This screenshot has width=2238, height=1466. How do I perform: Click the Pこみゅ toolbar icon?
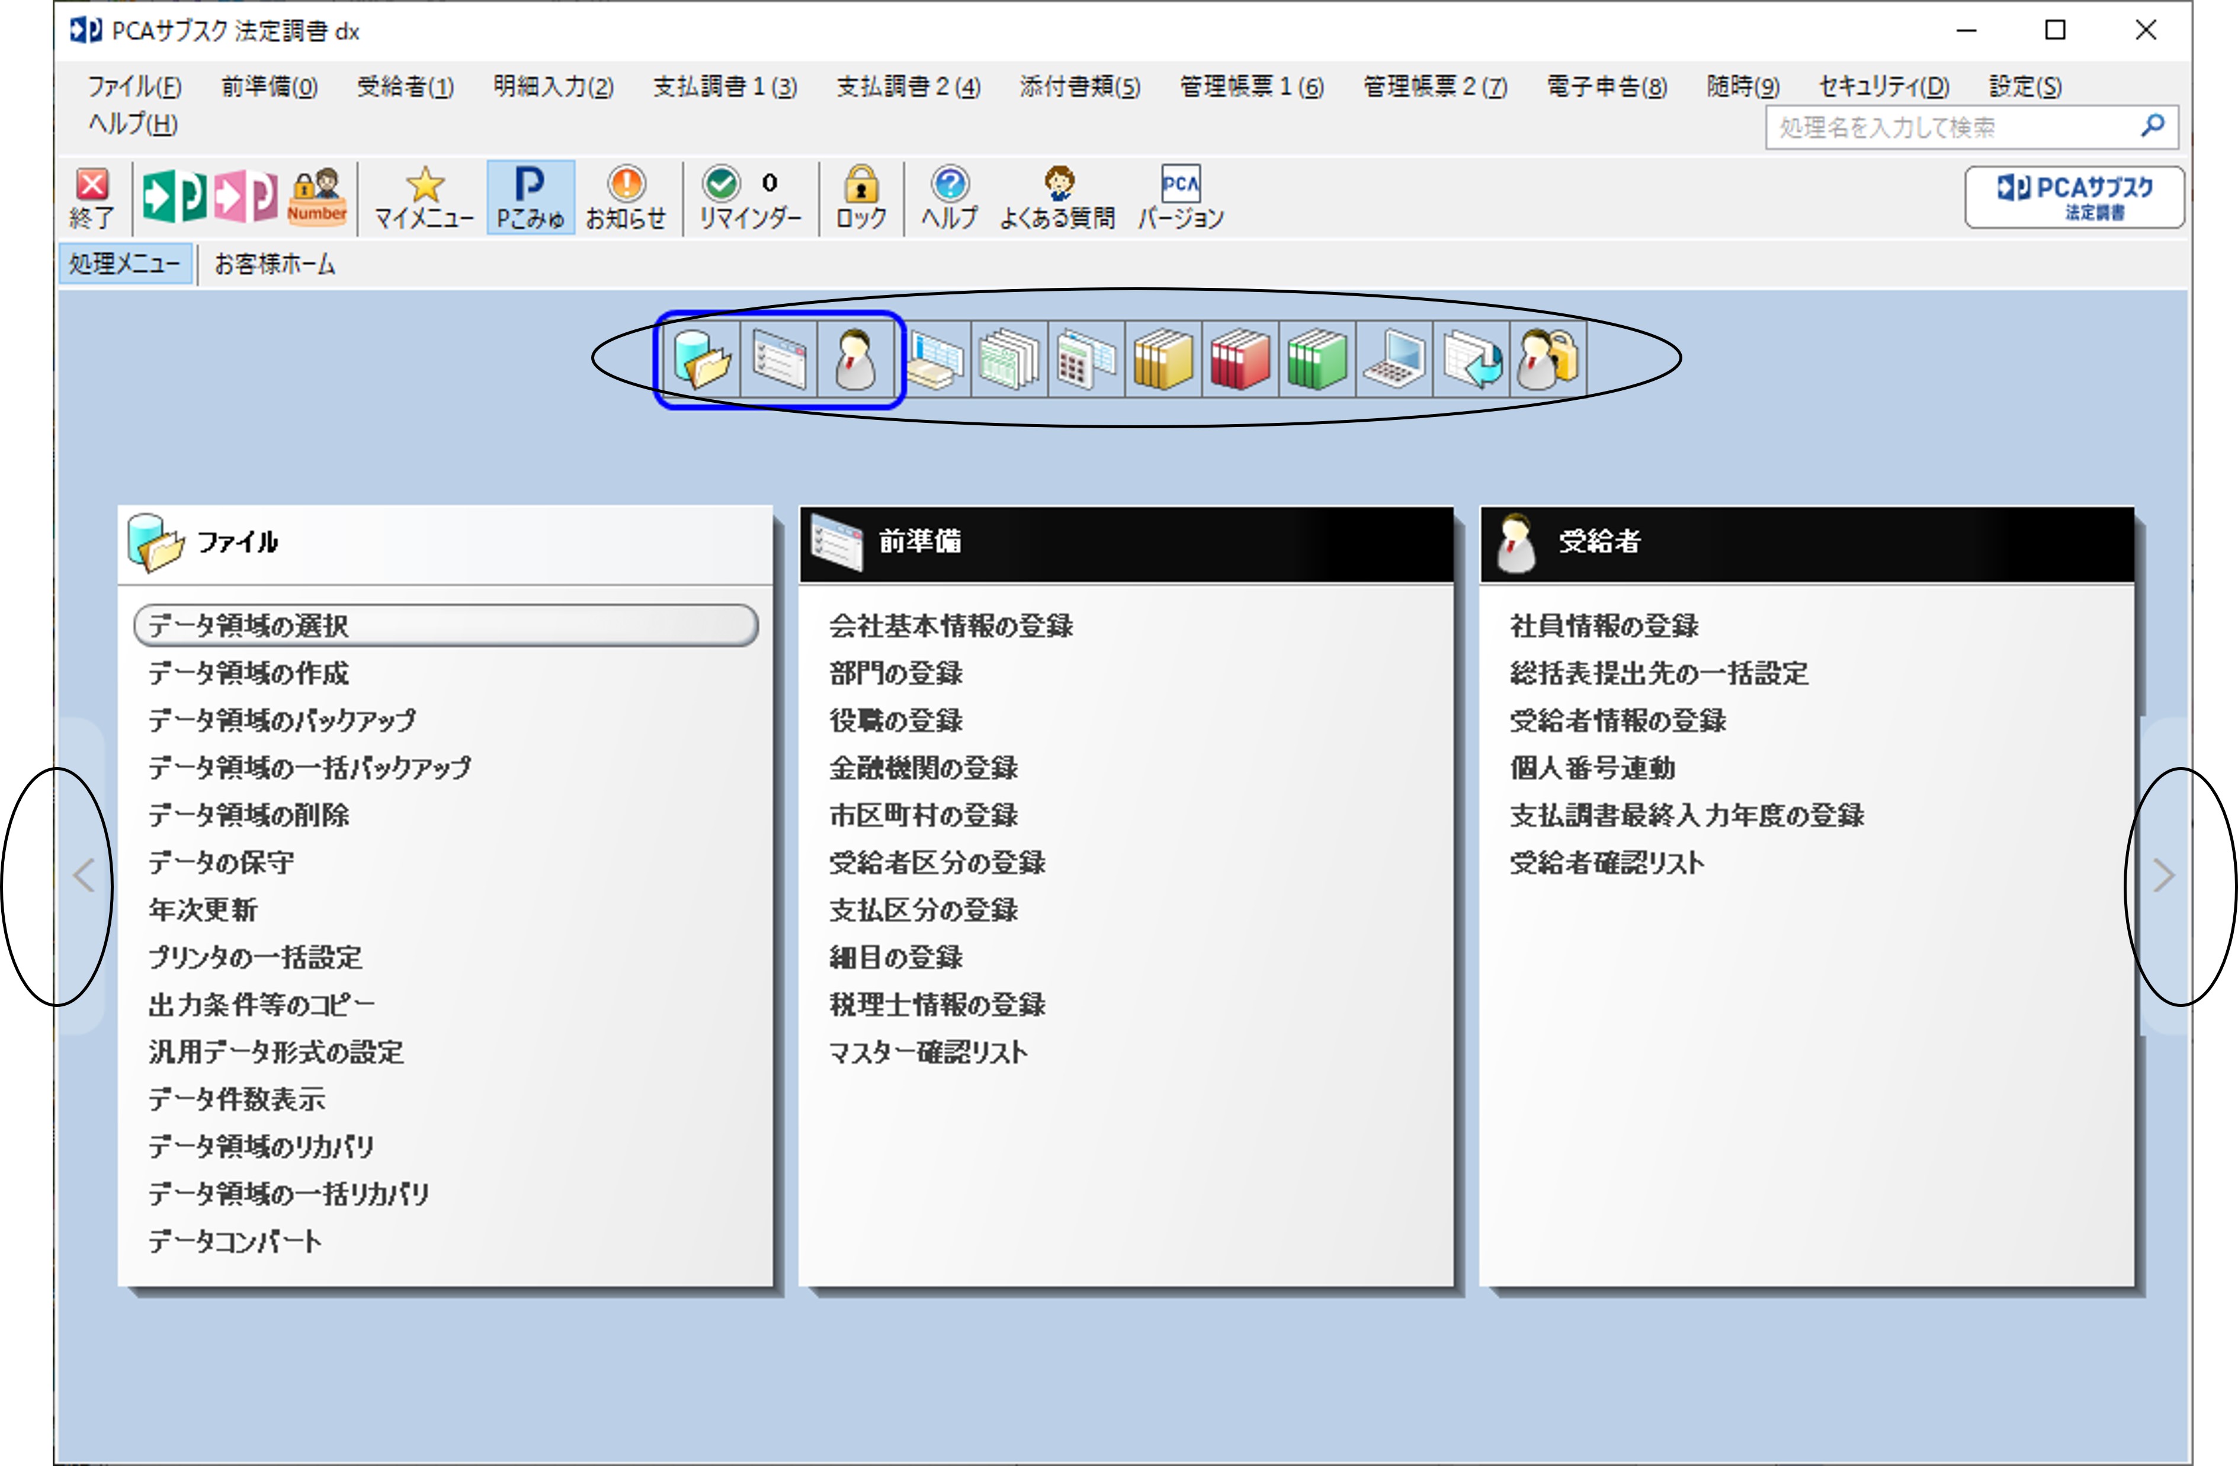pyautogui.click(x=530, y=197)
